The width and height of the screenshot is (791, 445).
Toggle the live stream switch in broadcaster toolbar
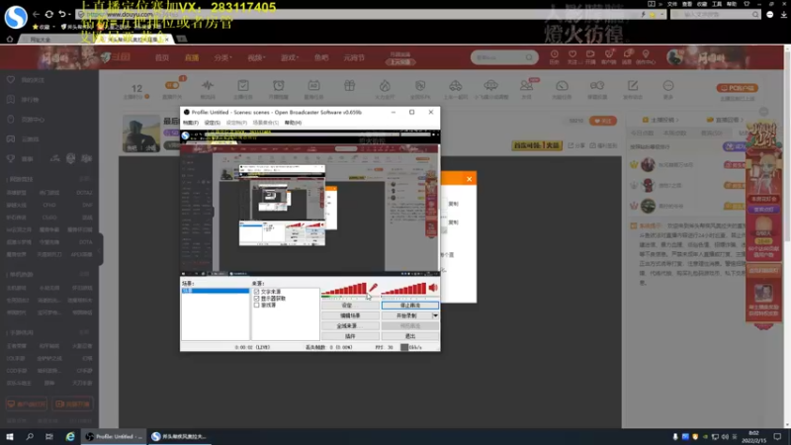[172, 85]
